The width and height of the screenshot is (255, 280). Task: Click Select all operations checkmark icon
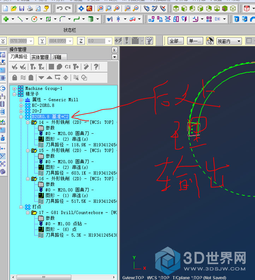[15, 67]
